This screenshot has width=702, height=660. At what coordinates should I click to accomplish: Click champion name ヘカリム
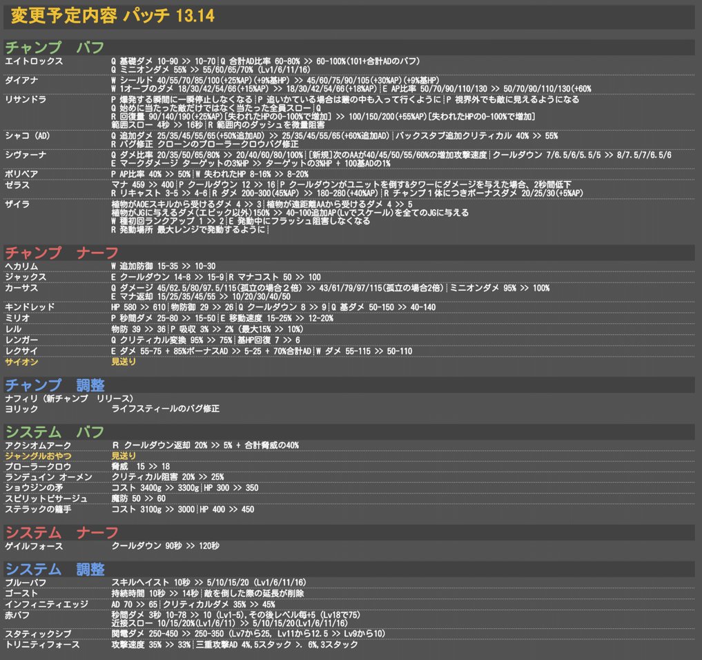21,266
